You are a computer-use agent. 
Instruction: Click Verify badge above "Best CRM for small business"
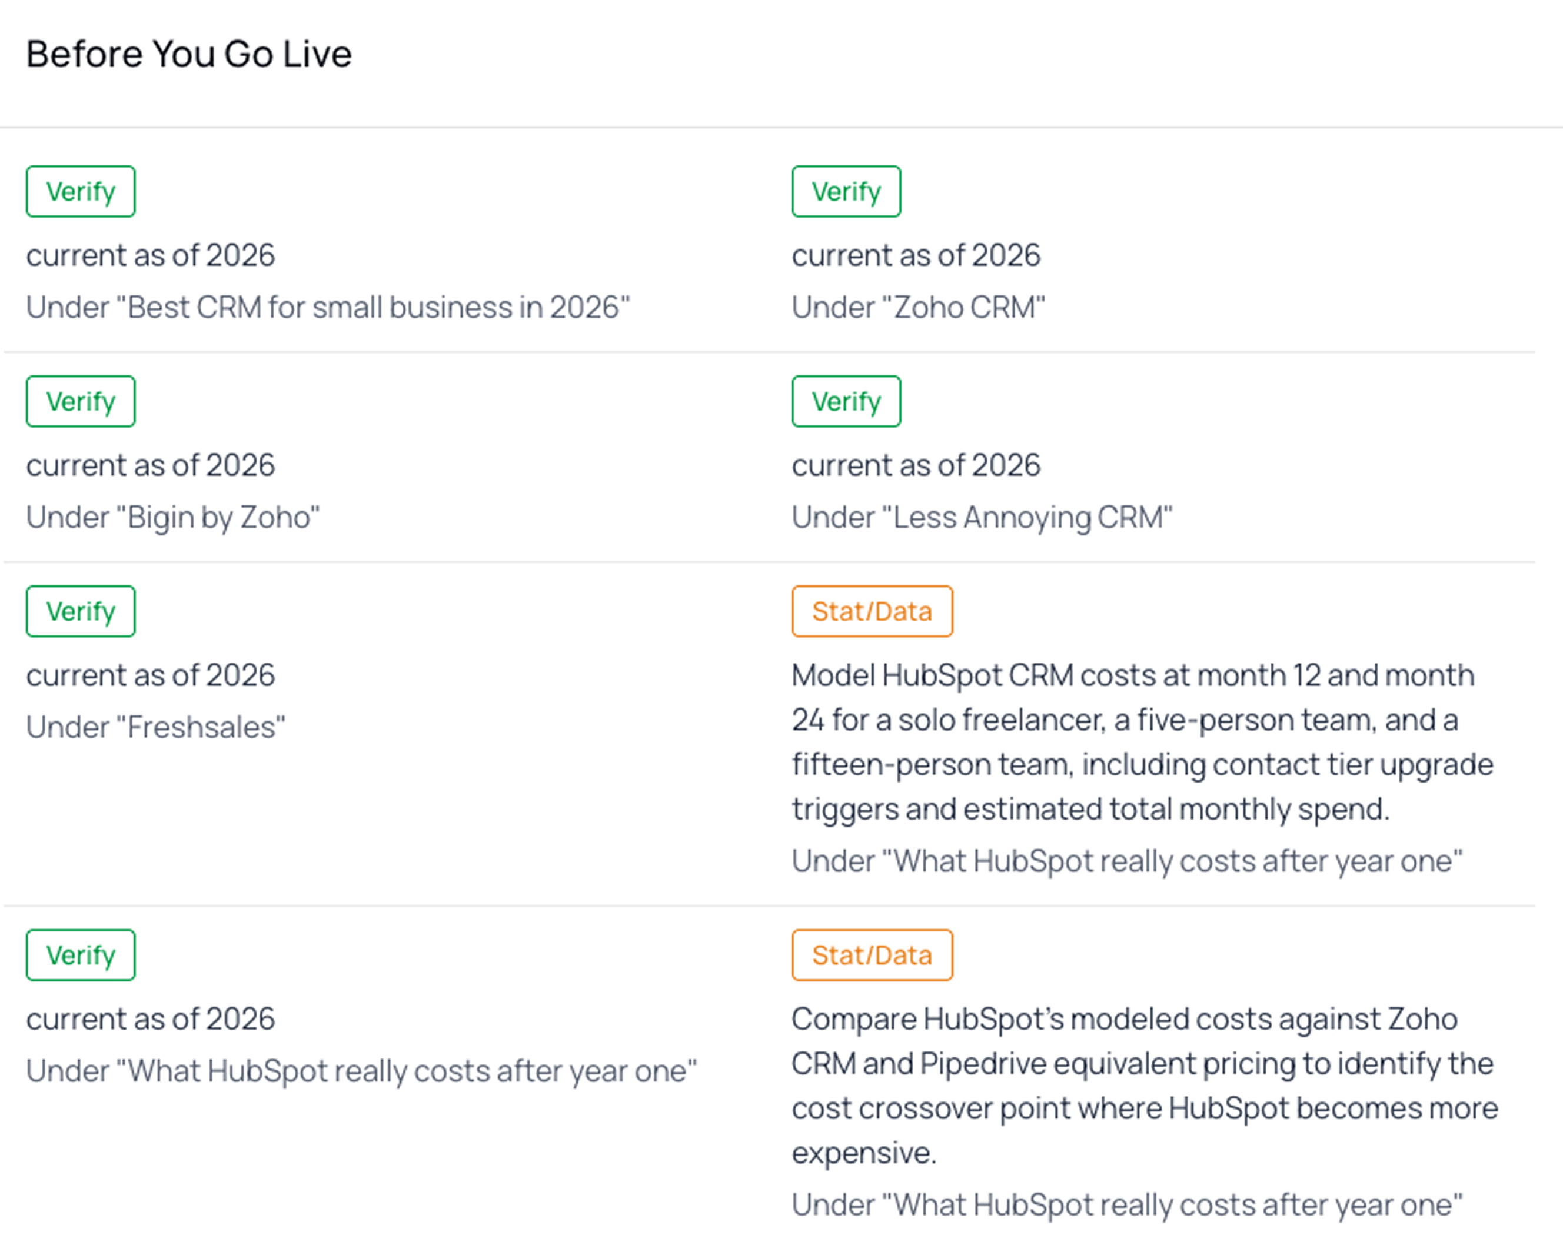point(81,191)
